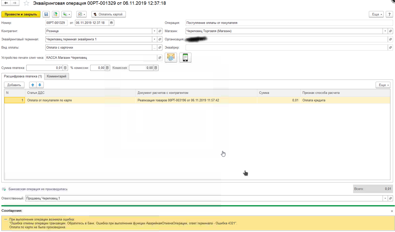395x232 pixels.
Task: Move row up with the blue up arrow
Action: tap(33, 85)
